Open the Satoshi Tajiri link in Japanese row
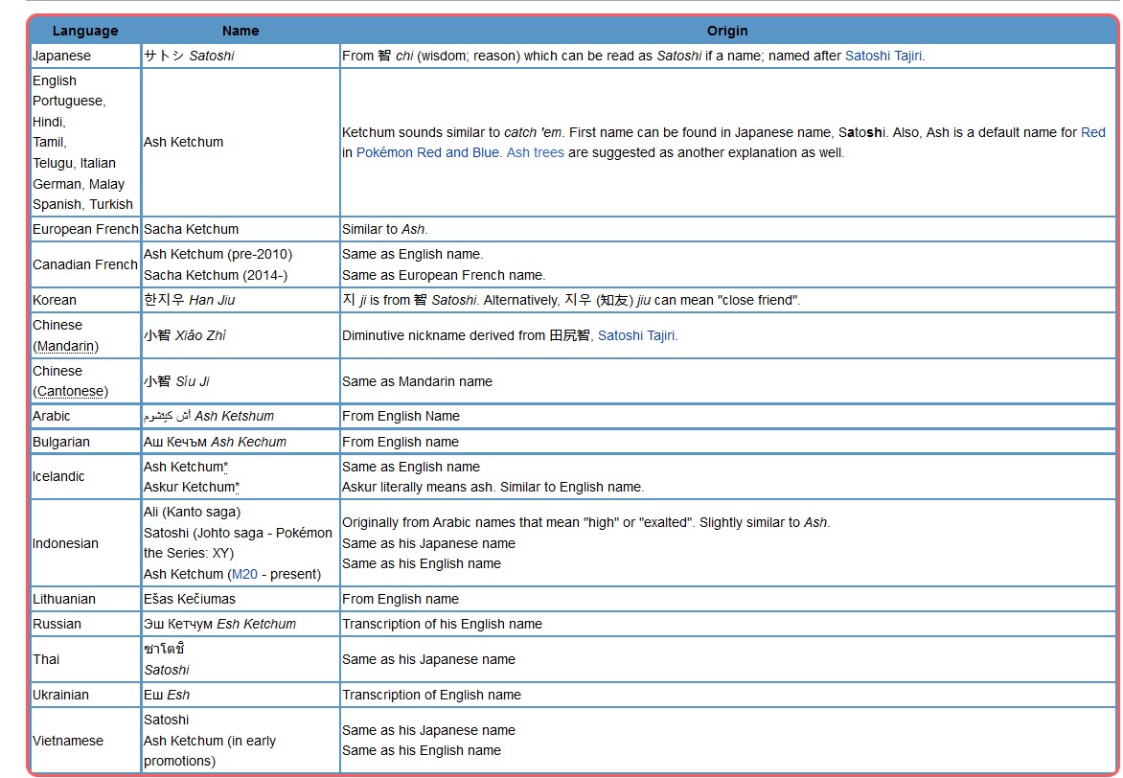This screenshot has height=778, width=1123. pyautogui.click(x=884, y=56)
